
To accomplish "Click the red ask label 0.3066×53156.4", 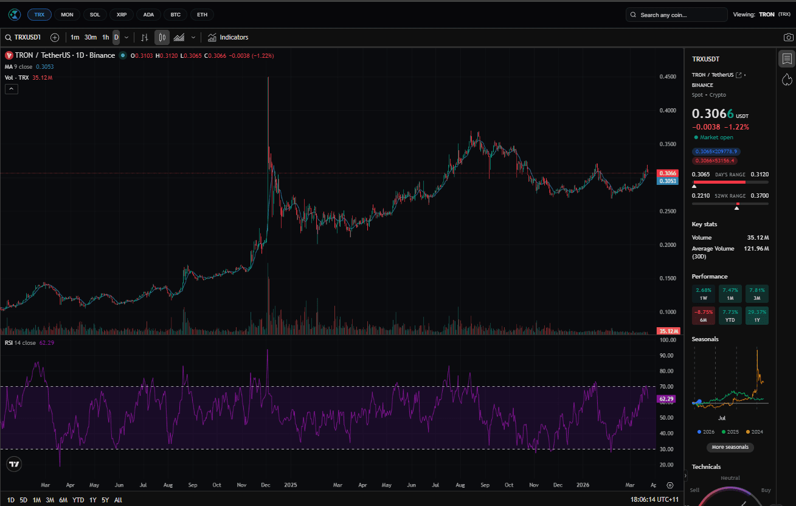I will tap(715, 161).
